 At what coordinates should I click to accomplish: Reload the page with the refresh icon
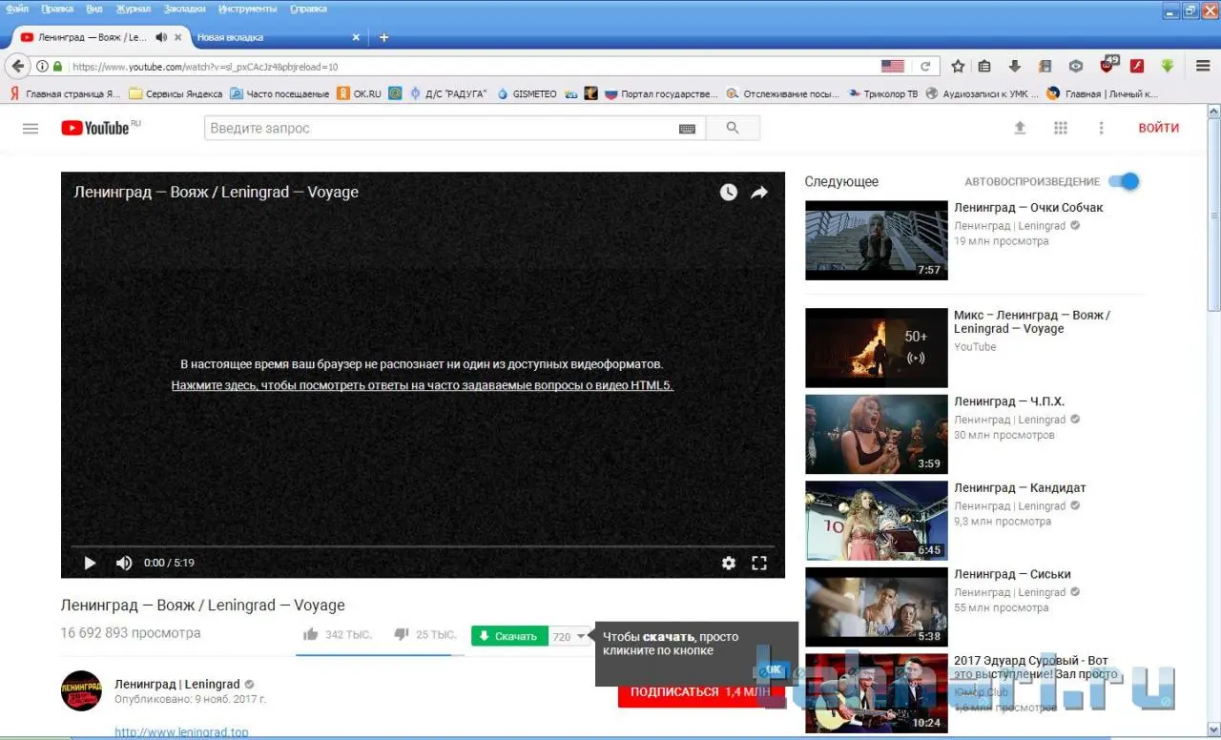pyautogui.click(x=924, y=67)
